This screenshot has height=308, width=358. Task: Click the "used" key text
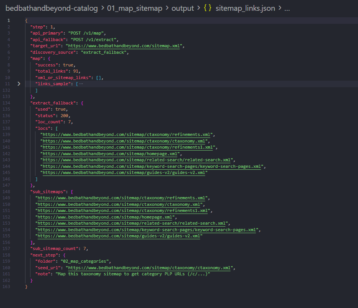(x=43, y=109)
